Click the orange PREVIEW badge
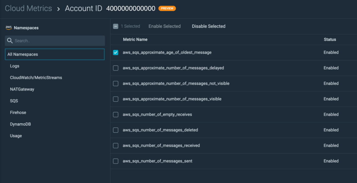This screenshot has width=357, height=183. click(167, 9)
